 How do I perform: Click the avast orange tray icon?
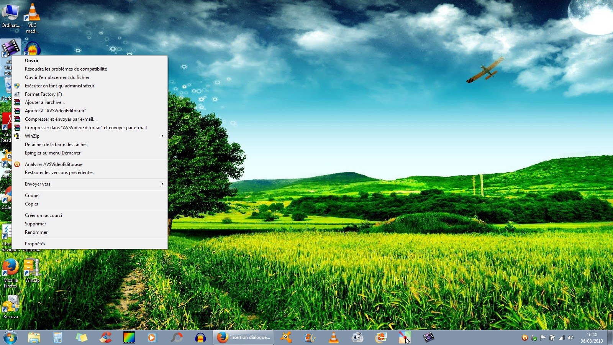pos(524,338)
